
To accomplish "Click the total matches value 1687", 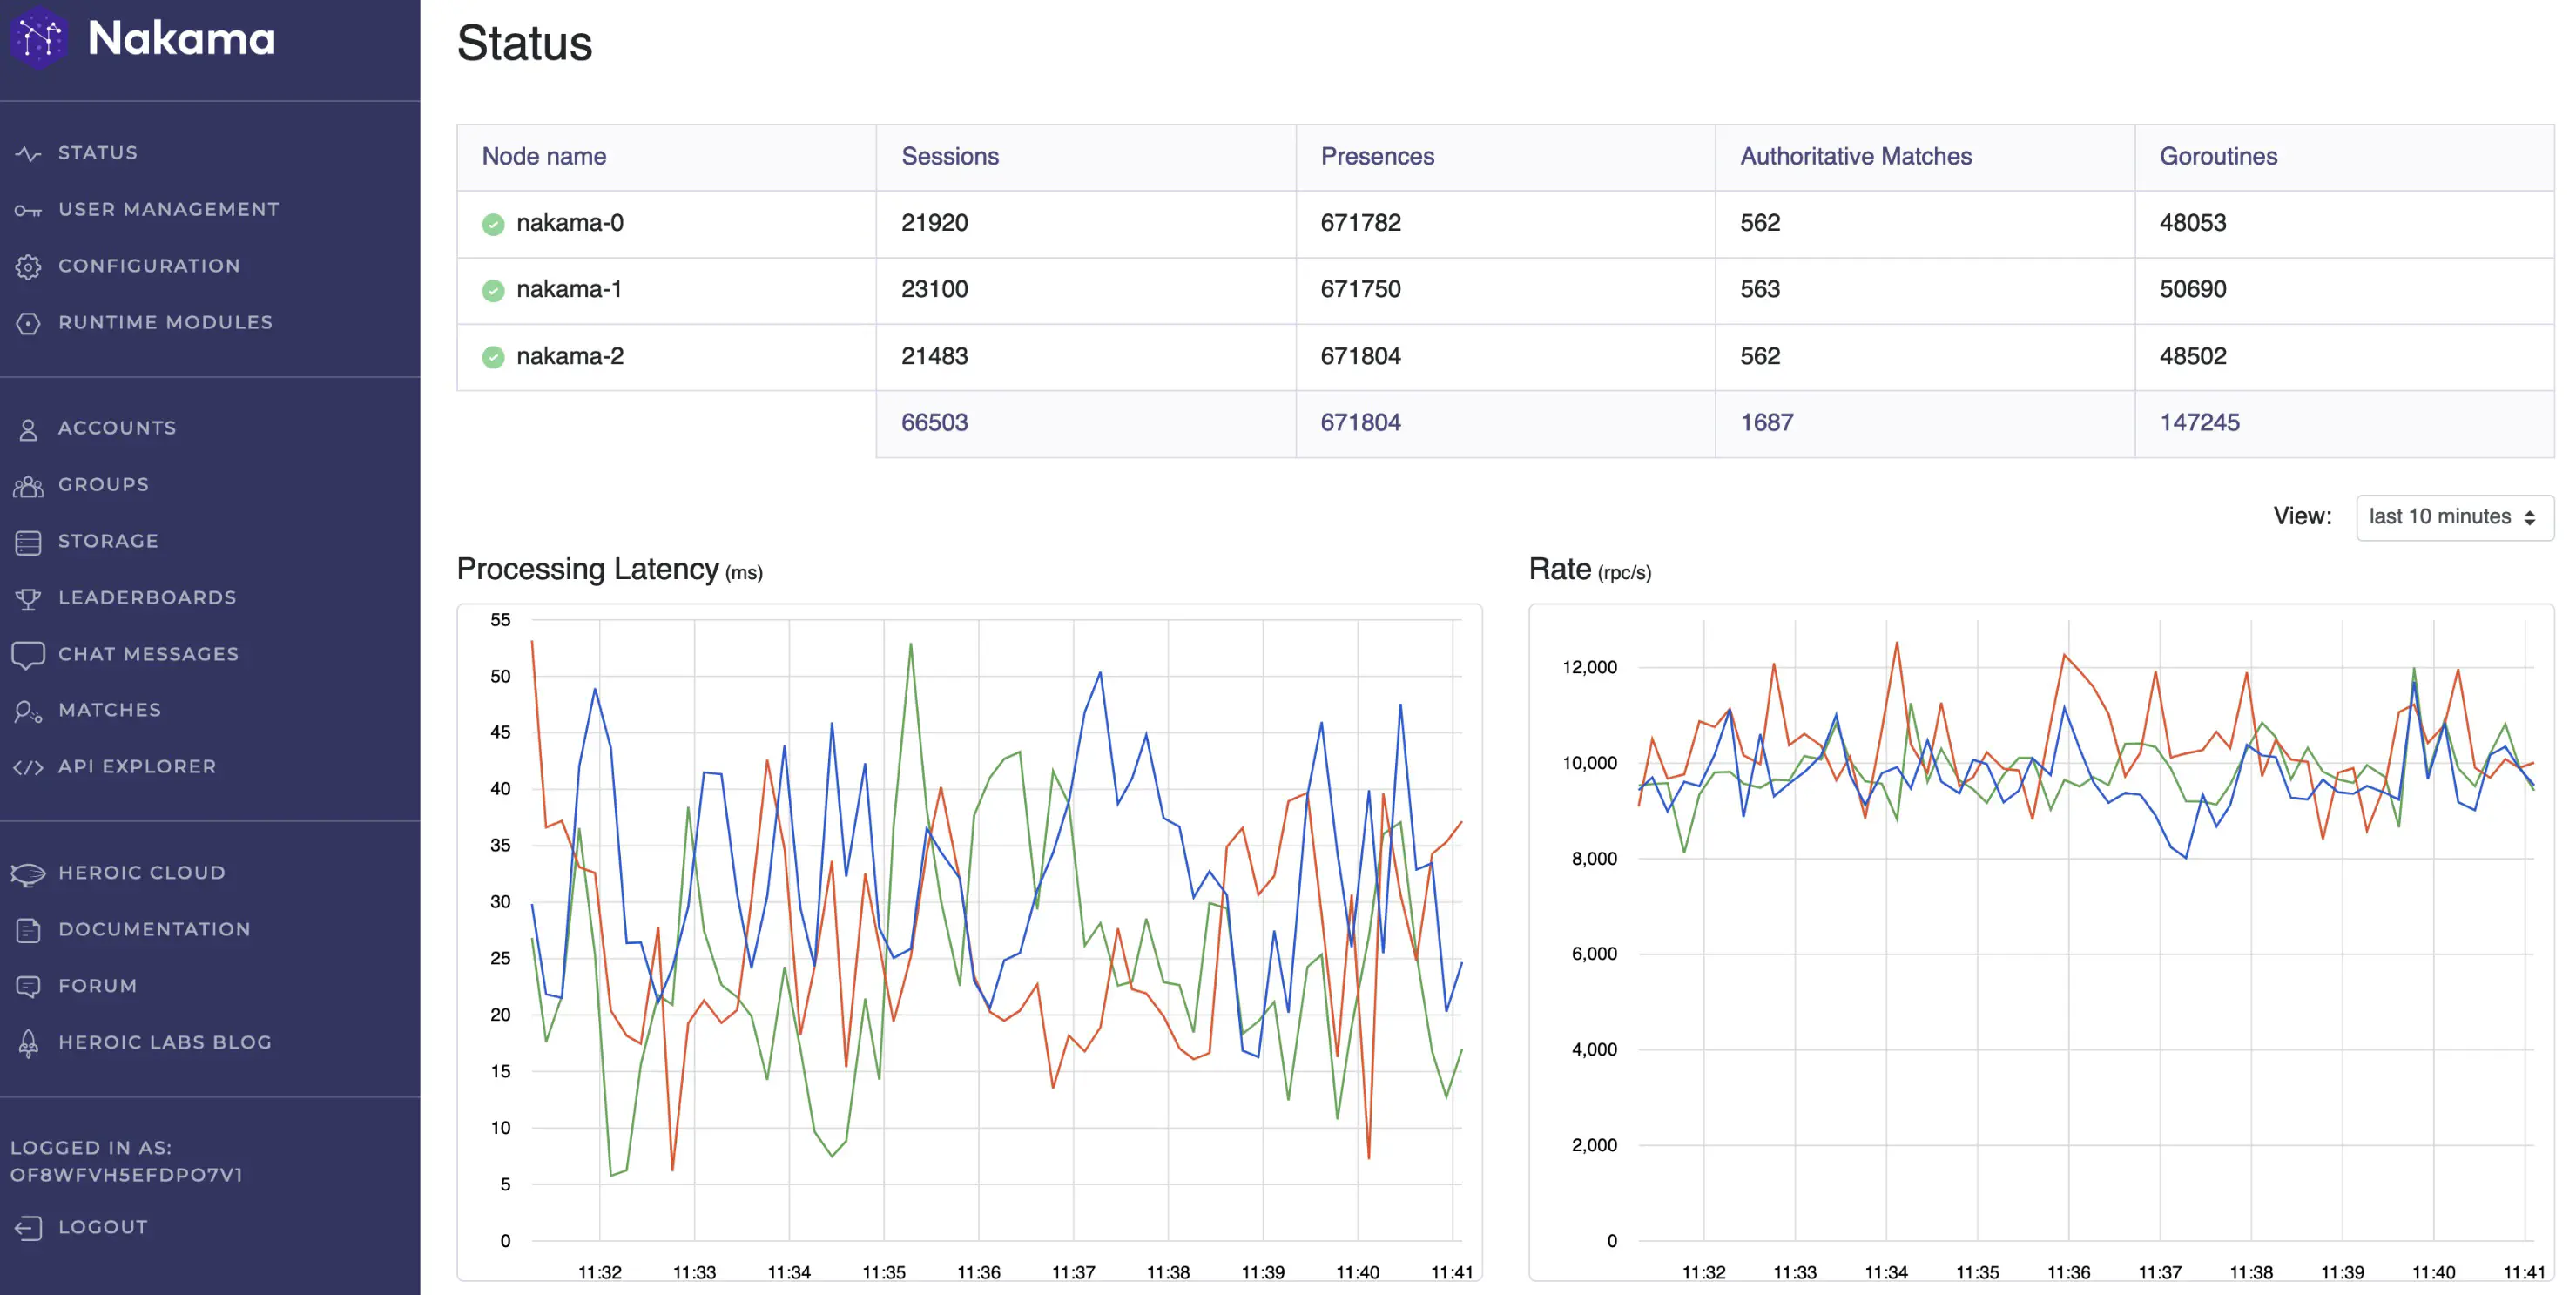I will pyautogui.click(x=1766, y=423).
